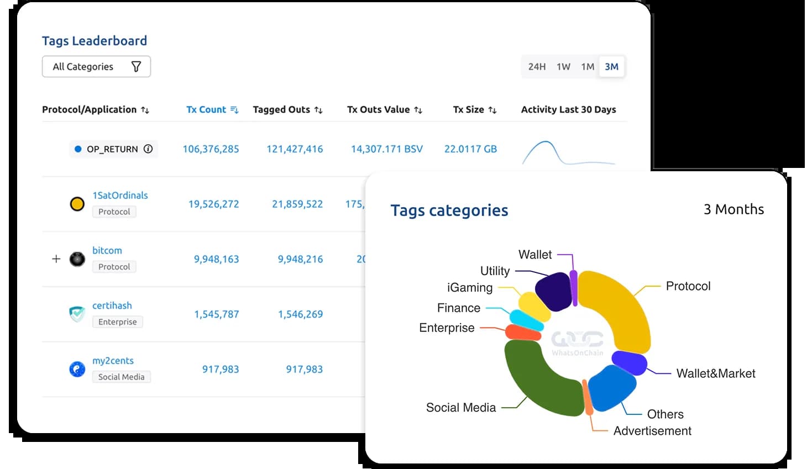Click my2cents Tx Count value 917,983
The width and height of the screenshot is (807, 469).
pos(221,369)
